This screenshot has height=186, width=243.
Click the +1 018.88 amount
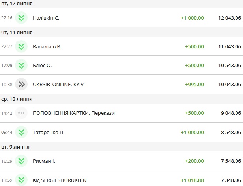192,180
